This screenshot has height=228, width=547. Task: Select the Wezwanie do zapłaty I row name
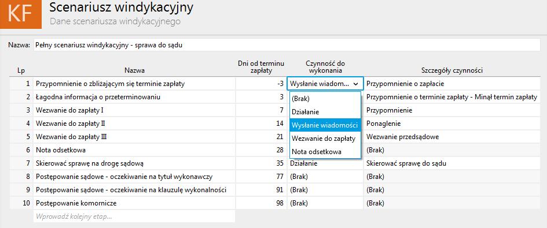pyautogui.click(x=134, y=110)
